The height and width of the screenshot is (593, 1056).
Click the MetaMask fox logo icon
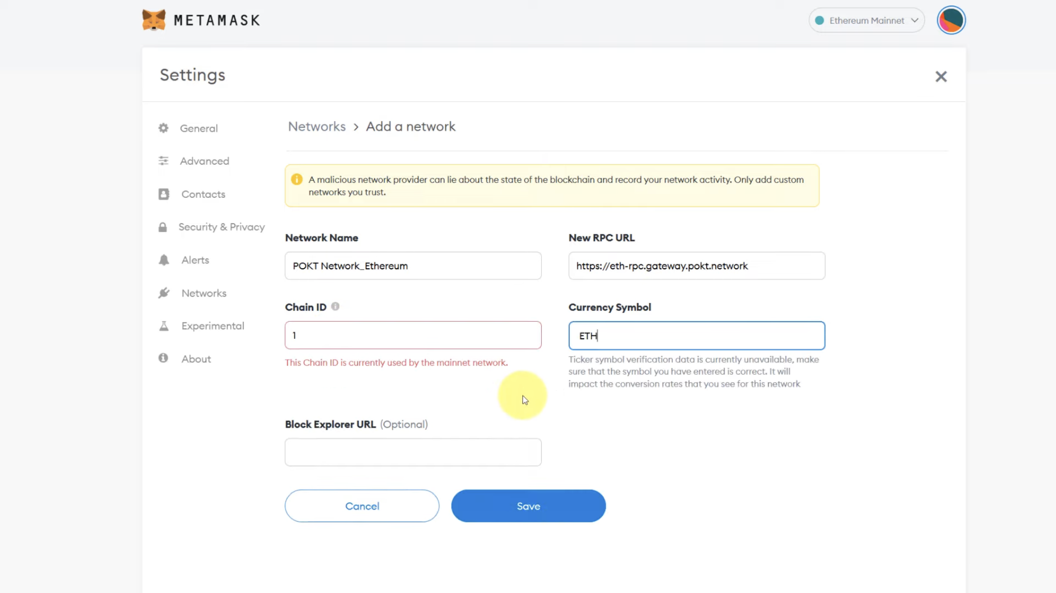click(152, 19)
